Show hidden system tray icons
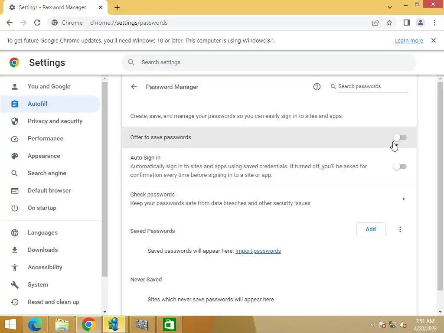Viewport: 444px width, 333px height. [372, 325]
